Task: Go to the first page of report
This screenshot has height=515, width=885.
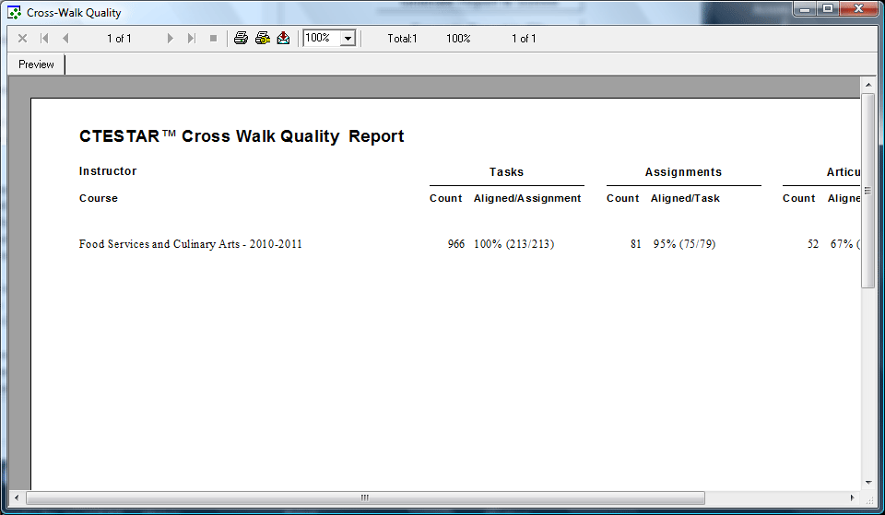Action: (x=44, y=39)
